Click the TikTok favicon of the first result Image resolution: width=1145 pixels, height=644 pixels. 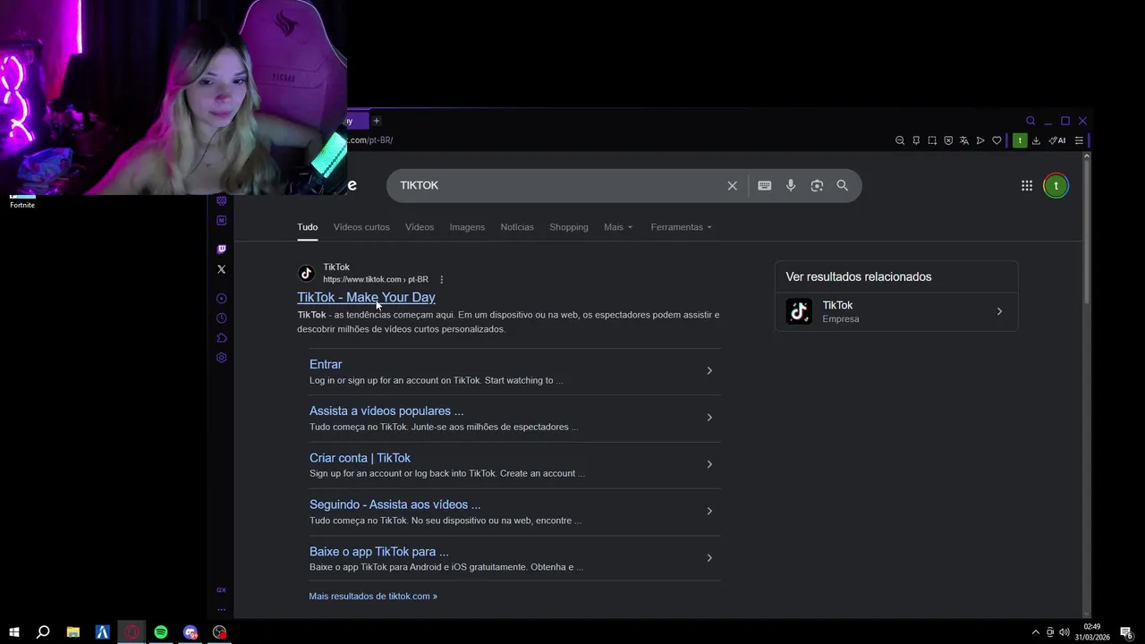[306, 273]
